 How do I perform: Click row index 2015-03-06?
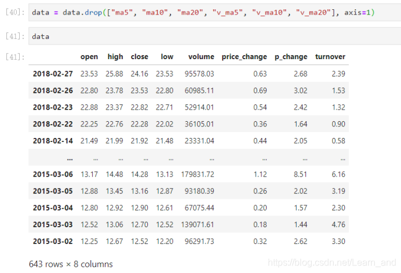[53, 174]
